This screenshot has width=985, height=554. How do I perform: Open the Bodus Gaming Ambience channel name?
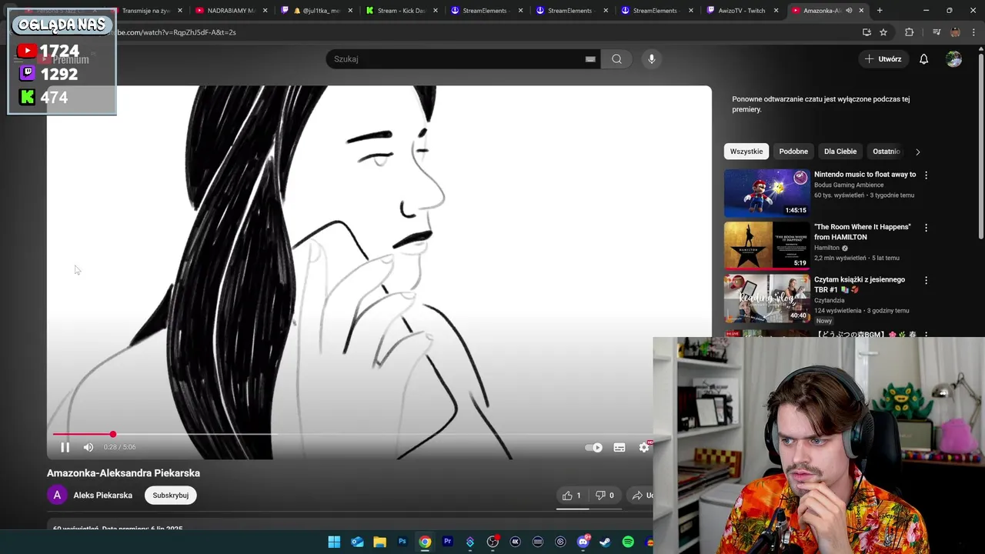(849, 185)
